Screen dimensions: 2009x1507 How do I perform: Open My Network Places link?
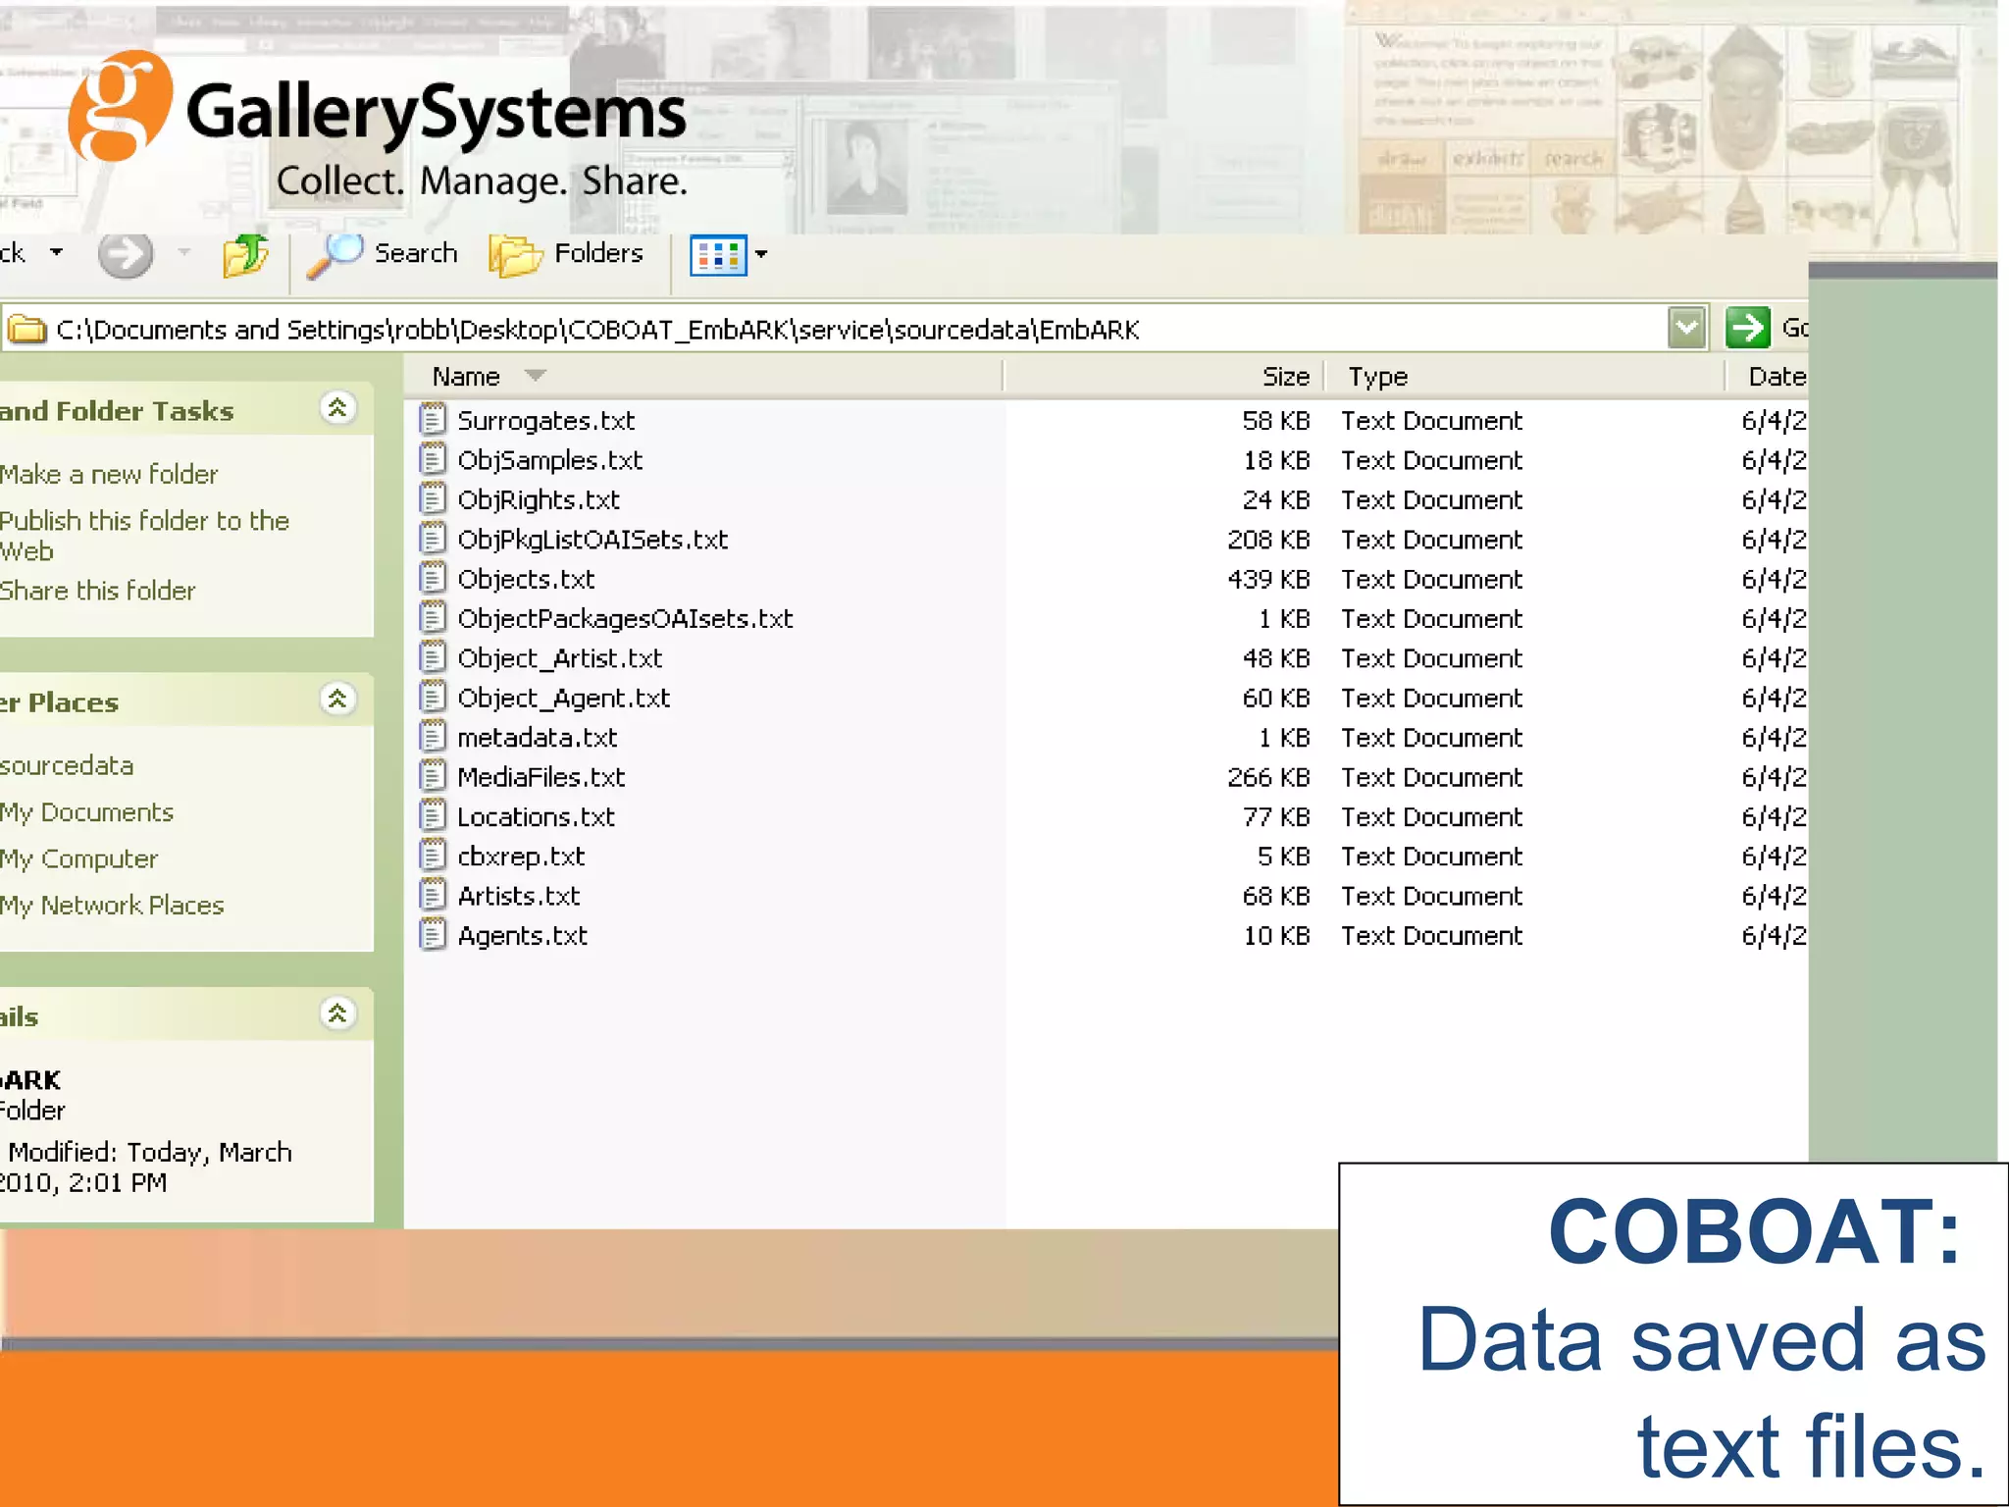pos(112,905)
